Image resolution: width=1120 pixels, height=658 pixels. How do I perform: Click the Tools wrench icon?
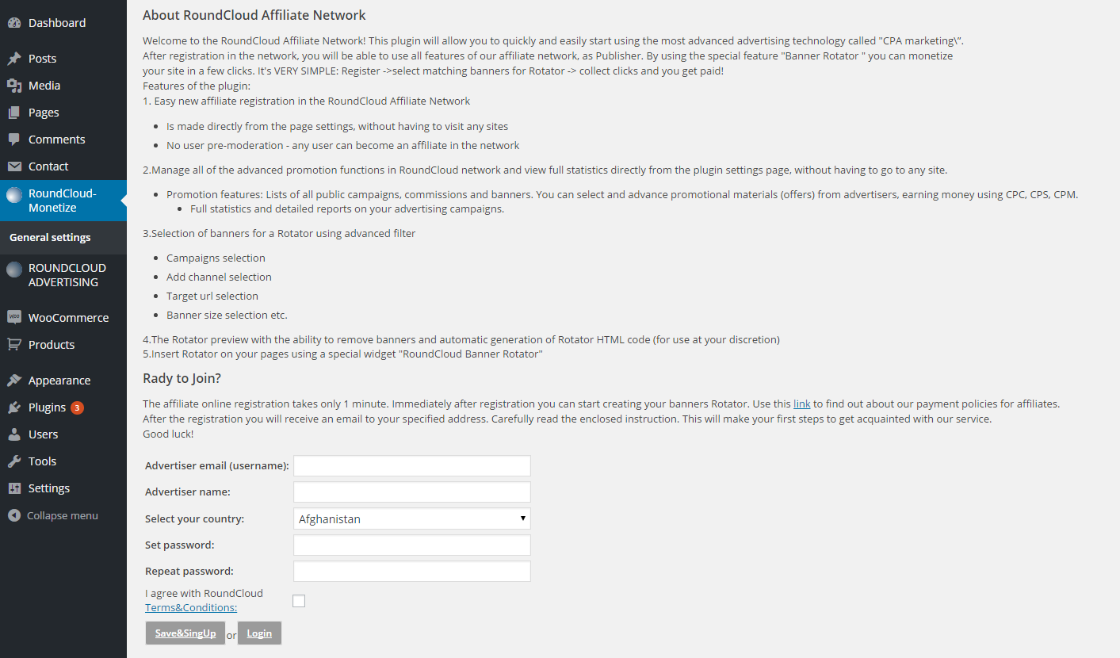[14, 461]
